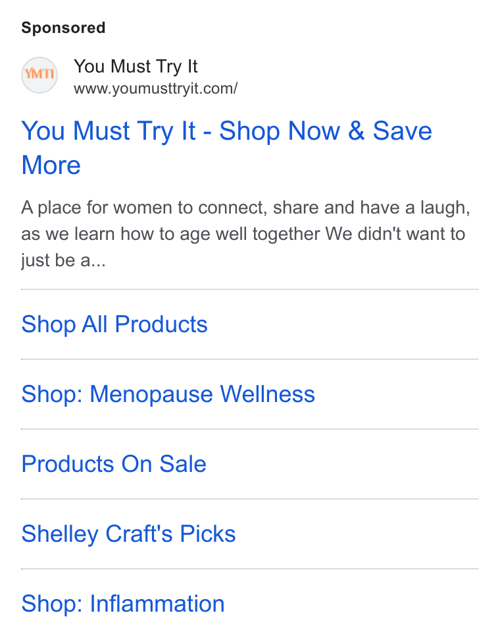This screenshot has width=500, height=638.
Task: Click the ad description about women connecting
Action: pyautogui.click(x=246, y=234)
